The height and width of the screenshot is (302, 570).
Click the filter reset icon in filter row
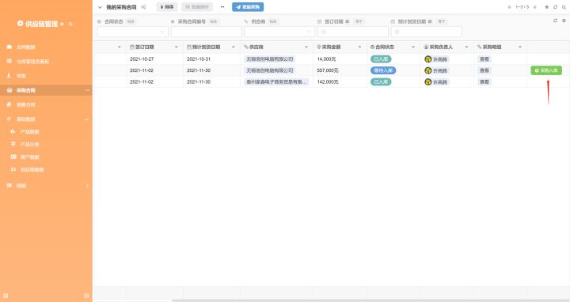click(556, 21)
